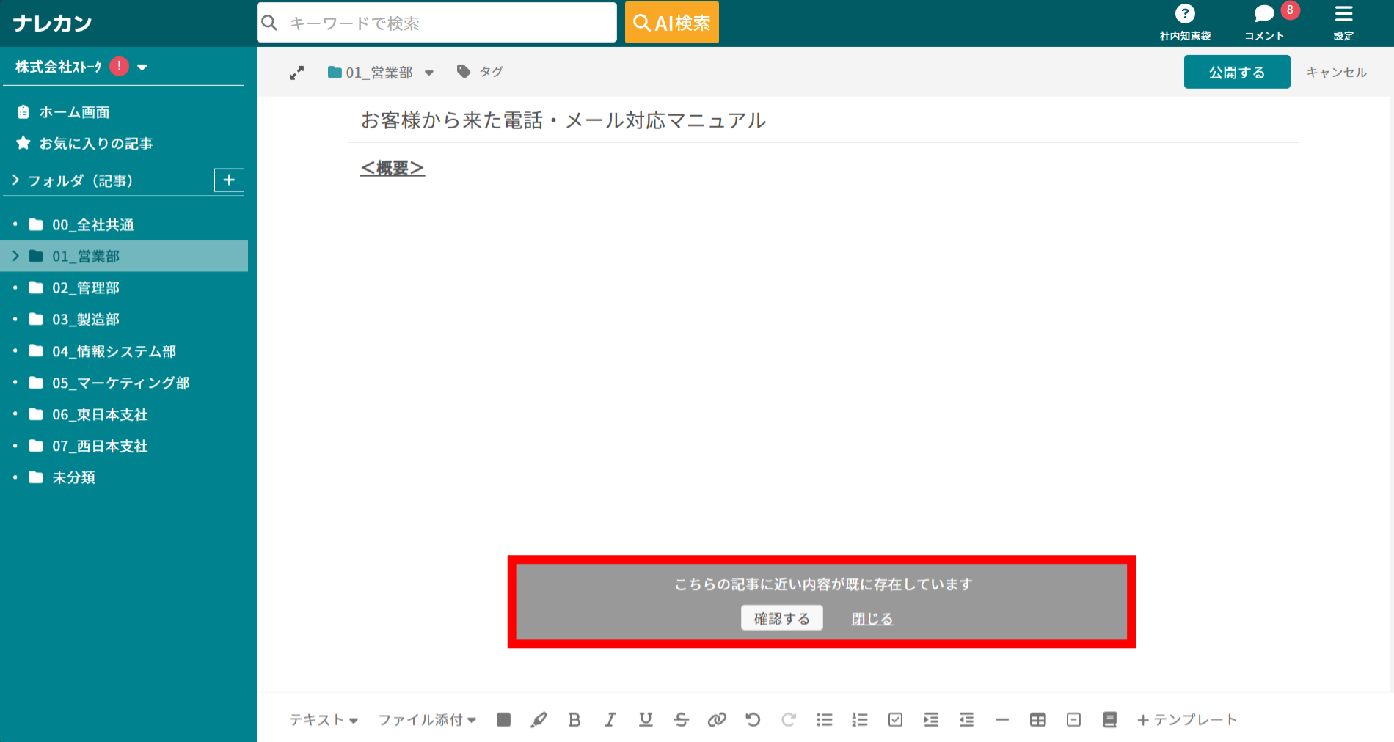The width and height of the screenshot is (1394, 742).
Task: Create a bulleted list
Action: coord(825,719)
